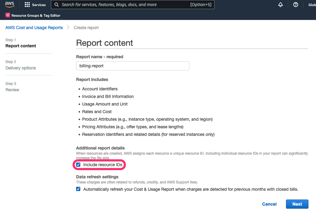Open the Services grid icon

click(x=27, y=5)
